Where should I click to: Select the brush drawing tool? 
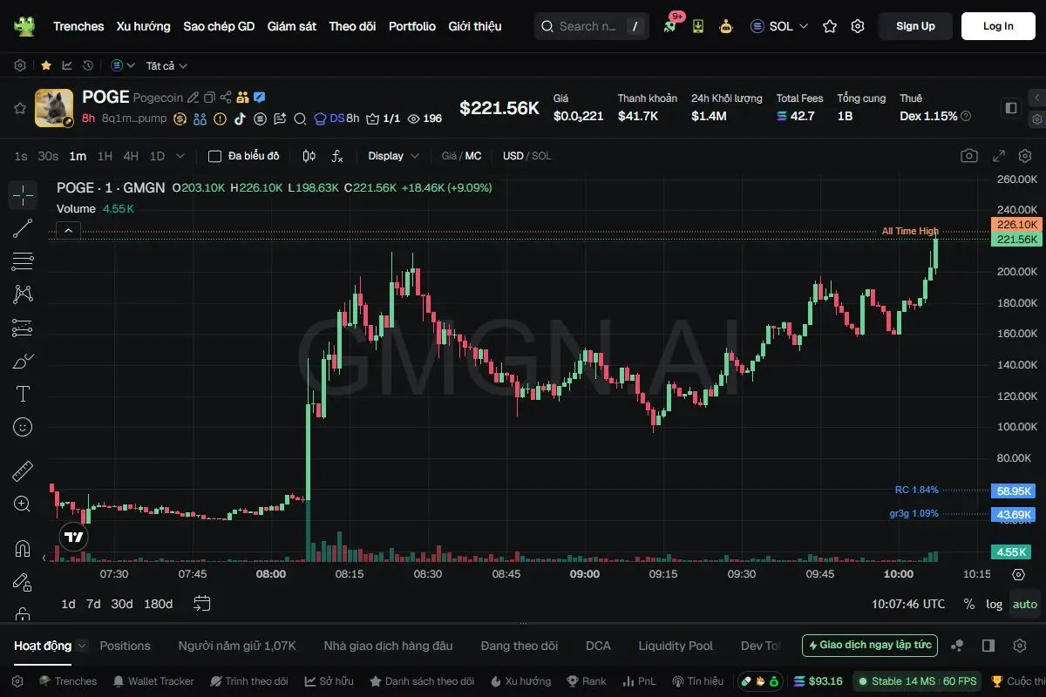[23, 361]
